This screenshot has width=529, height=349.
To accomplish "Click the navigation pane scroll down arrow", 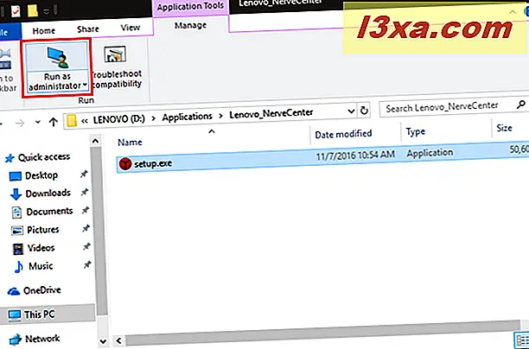I will pos(103,341).
